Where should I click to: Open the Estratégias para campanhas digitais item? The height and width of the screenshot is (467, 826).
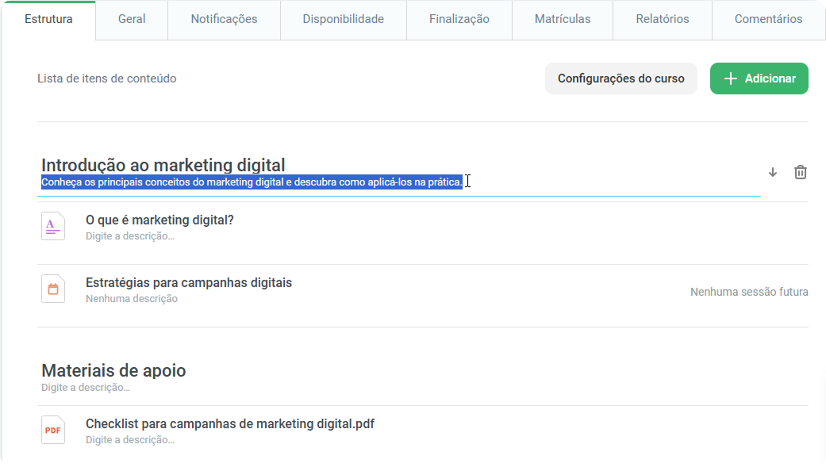(189, 283)
